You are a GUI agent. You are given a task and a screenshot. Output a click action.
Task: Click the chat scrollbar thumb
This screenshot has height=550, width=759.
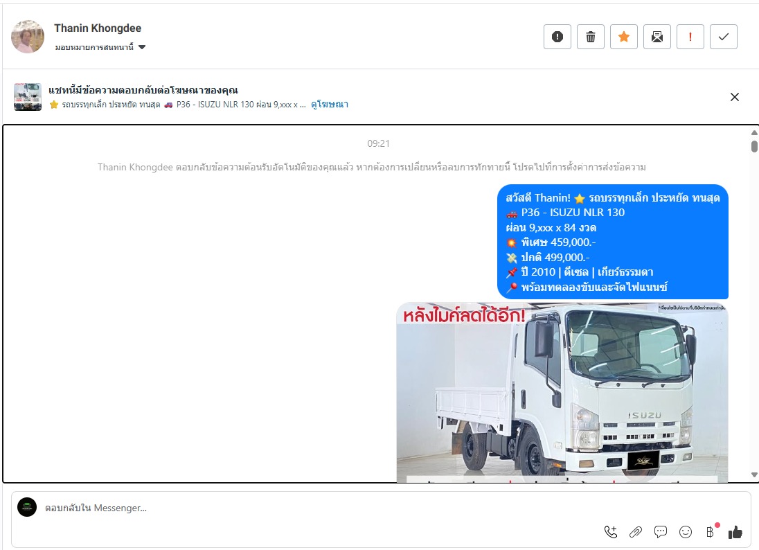[754, 146]
